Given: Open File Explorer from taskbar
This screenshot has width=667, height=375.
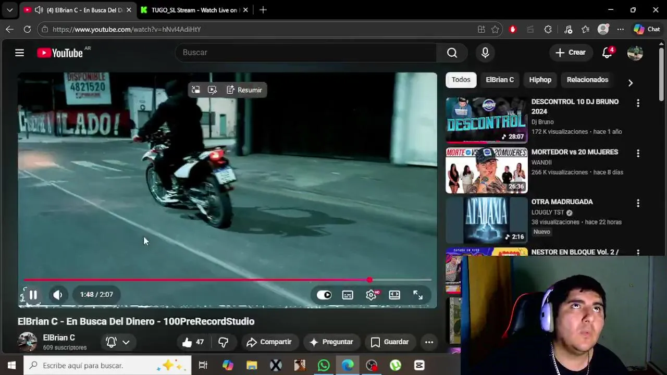Looking at the screenshot, I should tap(252, 366).
